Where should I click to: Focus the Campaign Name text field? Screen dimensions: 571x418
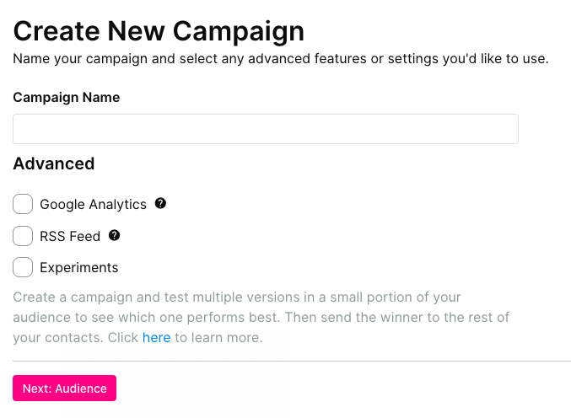point(266,129)
